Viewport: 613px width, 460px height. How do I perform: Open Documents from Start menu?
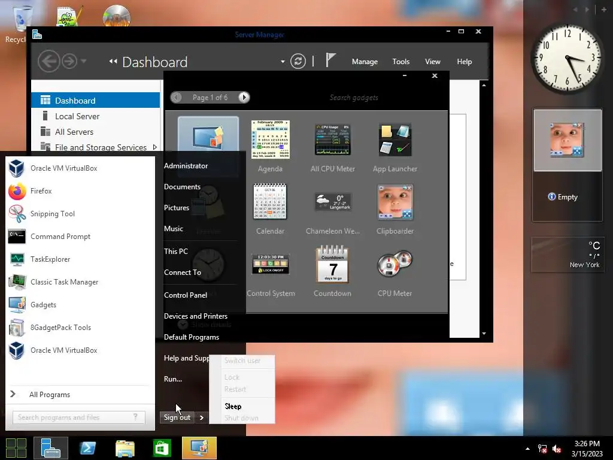tap(182, 187)
